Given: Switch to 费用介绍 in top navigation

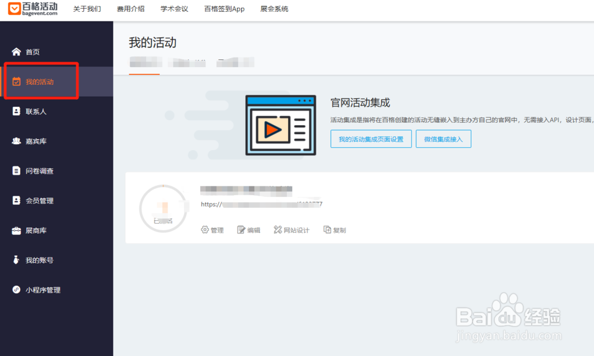Looking at the screenshot, I should [x=131, y=9].
